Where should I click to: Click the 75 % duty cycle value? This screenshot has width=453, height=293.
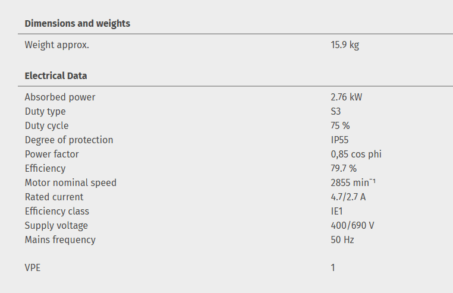pos(340,125)
